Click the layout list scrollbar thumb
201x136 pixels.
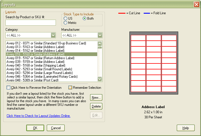click(x=100, y=48)
